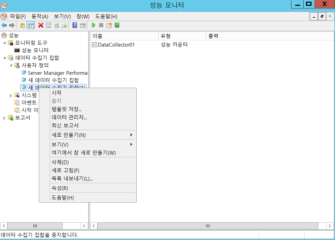Open the Help question mark icon
Image resolution: width=335 pixels, height=240 pixels.
(x=75, y=25)
